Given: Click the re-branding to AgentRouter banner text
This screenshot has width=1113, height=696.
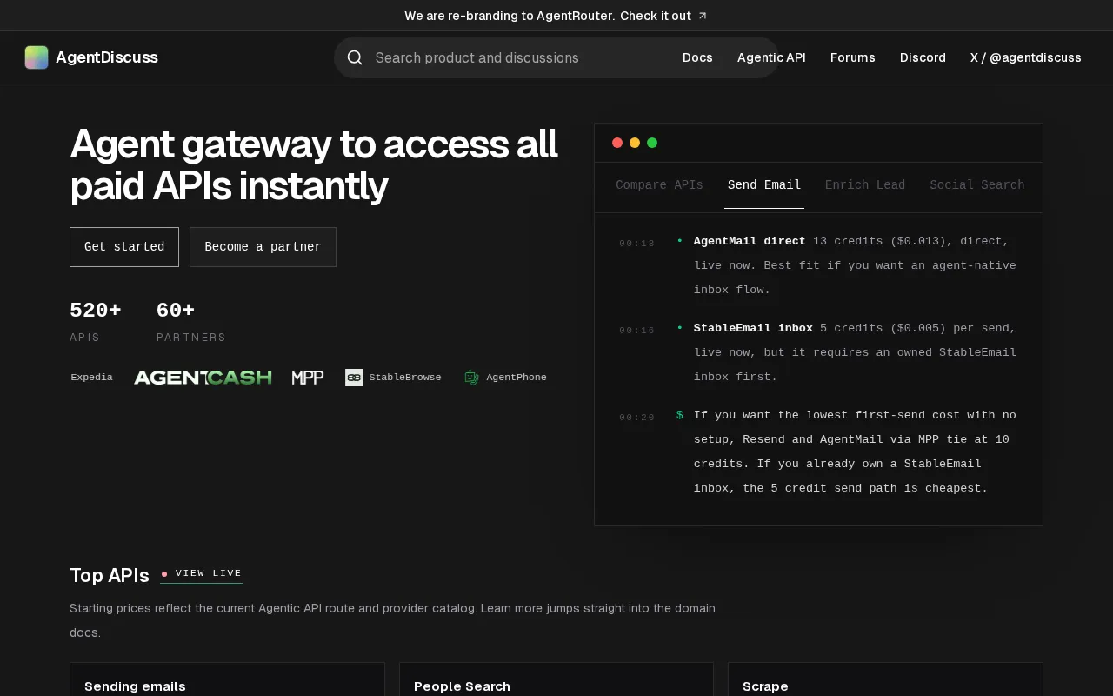Looking at the screenshot, I should click(x=510, y=16).
